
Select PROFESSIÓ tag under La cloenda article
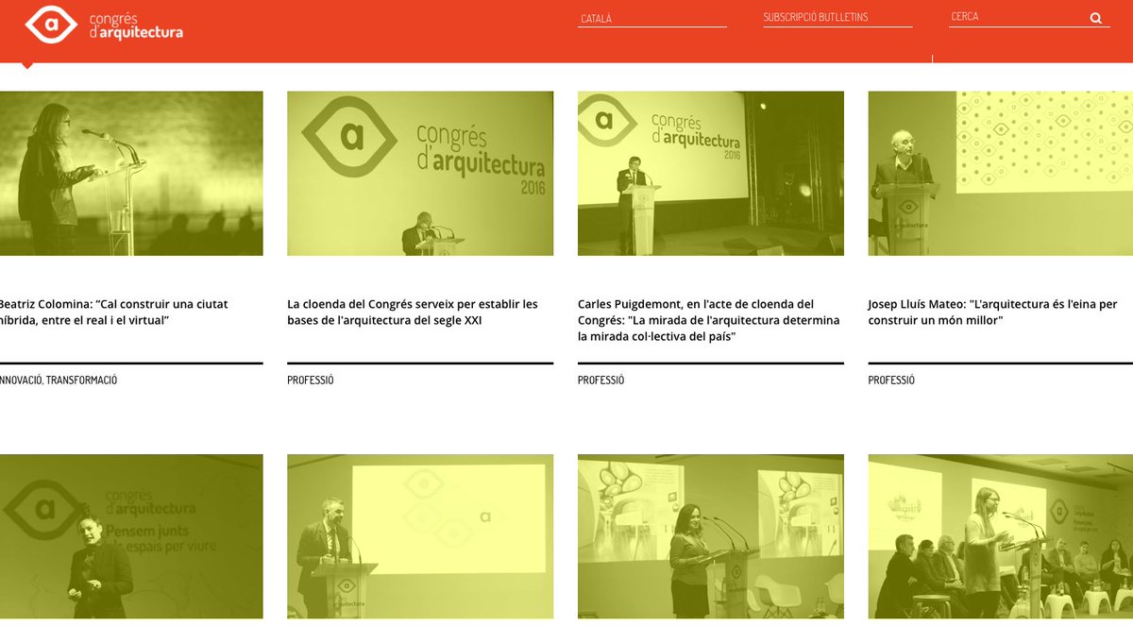pos(311,381)
